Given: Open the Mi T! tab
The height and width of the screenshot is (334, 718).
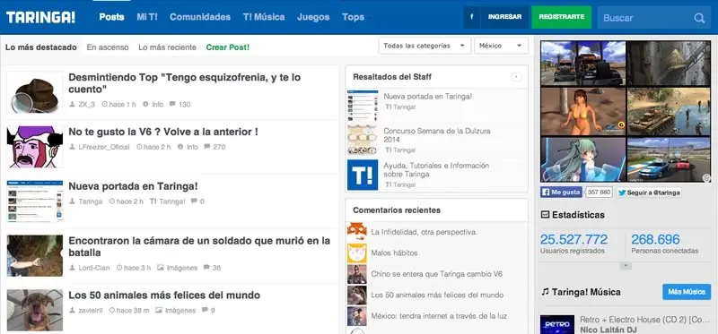Looking at the screenshot, I should (x=147, y=17).
